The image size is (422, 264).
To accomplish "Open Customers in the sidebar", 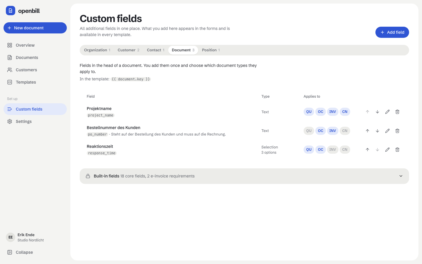I will coord(35,70).
